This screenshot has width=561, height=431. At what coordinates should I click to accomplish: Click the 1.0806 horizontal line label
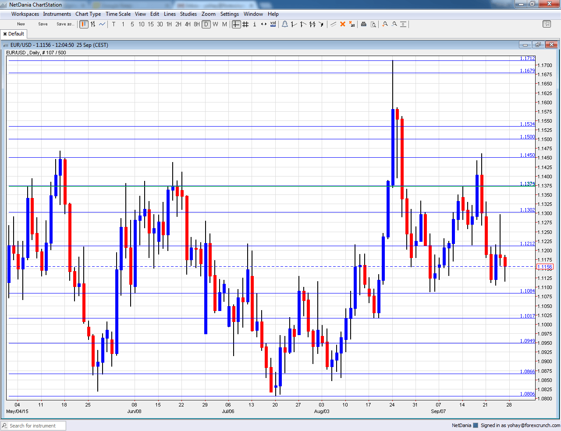[x=527, y=394]
